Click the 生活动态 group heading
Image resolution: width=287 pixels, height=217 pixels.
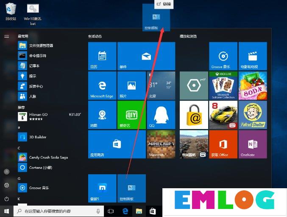(95, 36)
